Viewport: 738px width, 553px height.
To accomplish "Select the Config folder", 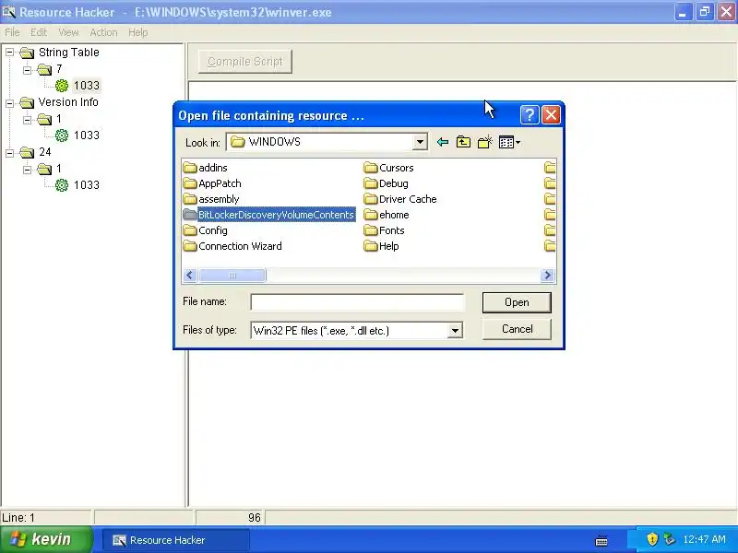I will pyautogui.click(x=206, y=230).
